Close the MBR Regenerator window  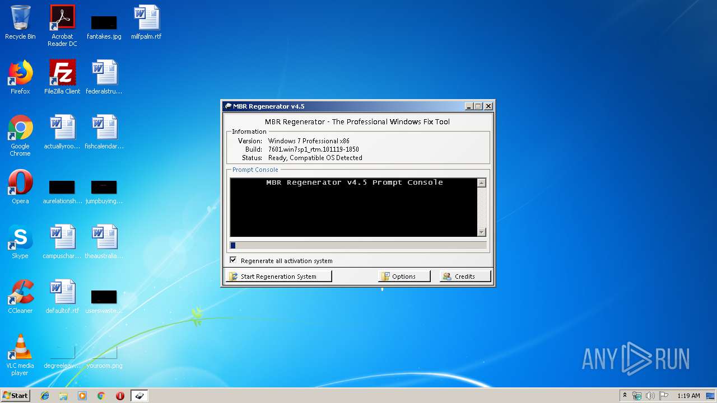click(x=488, y=106)
